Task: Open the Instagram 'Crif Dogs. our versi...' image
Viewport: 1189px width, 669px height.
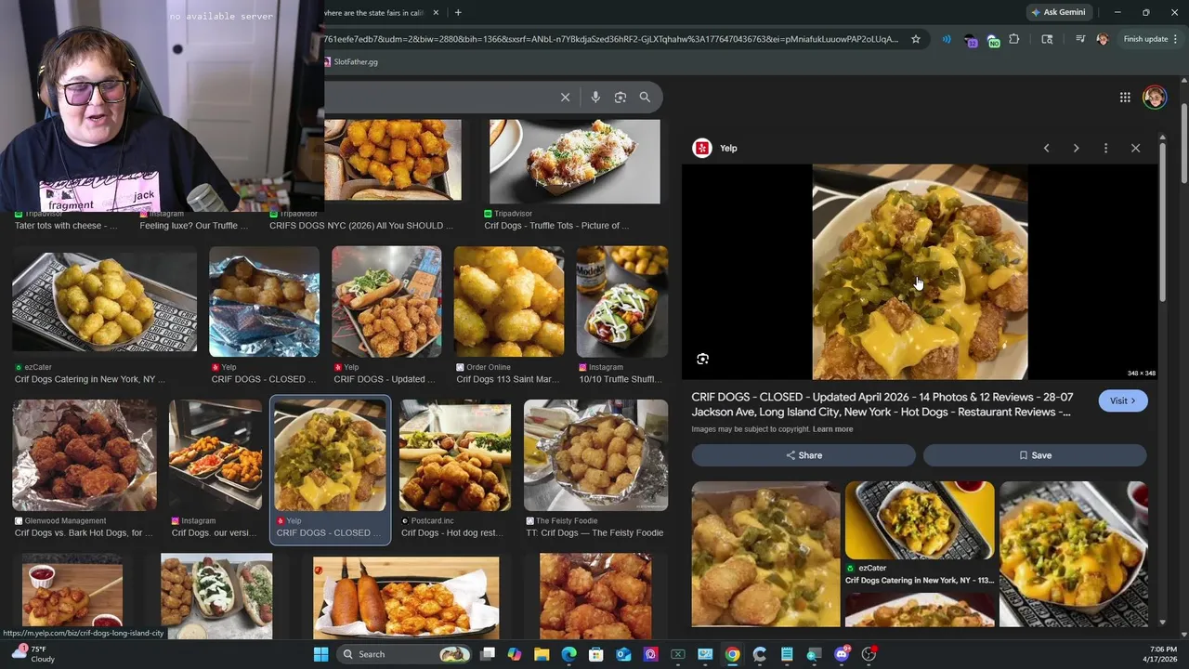Action: (x=216, y=455)
